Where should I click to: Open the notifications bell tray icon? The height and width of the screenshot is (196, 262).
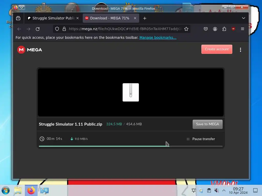[194, 190]
